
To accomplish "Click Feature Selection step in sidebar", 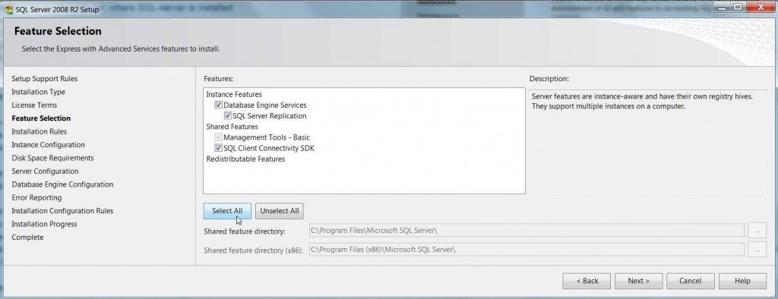I will click(41, 118).
